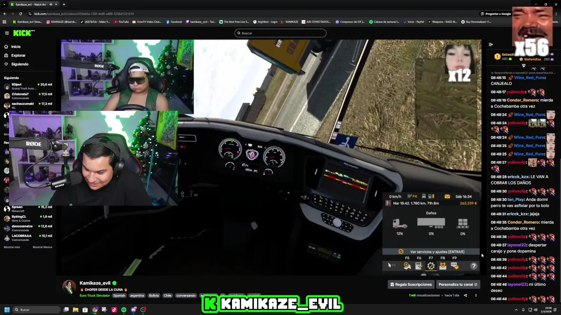The image size is (561, 315).
Task: Open the Instagram KAMIKAZE bookmark
Action: click(x=61, y=21)
